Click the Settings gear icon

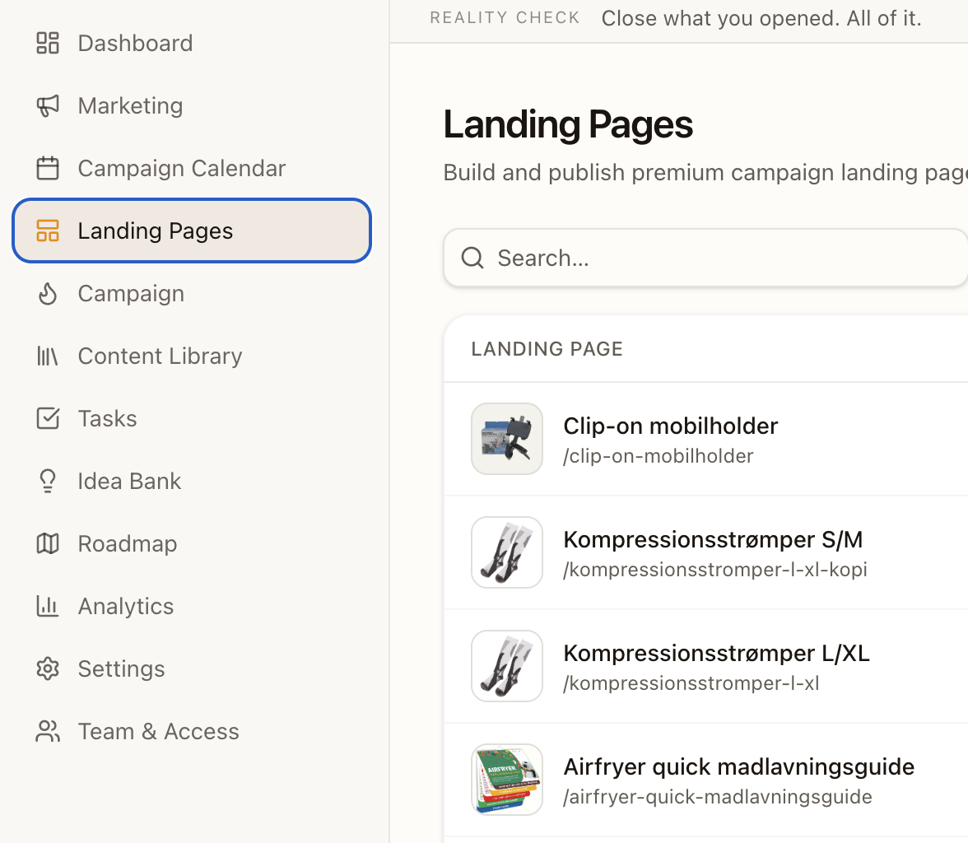48,668
